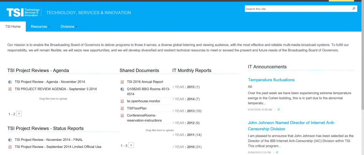The height and width of the screenshot is (155, 364).
Task: Click 'Drag files here to upload' under Shared Documents
Action: click(x=160, y=130)
